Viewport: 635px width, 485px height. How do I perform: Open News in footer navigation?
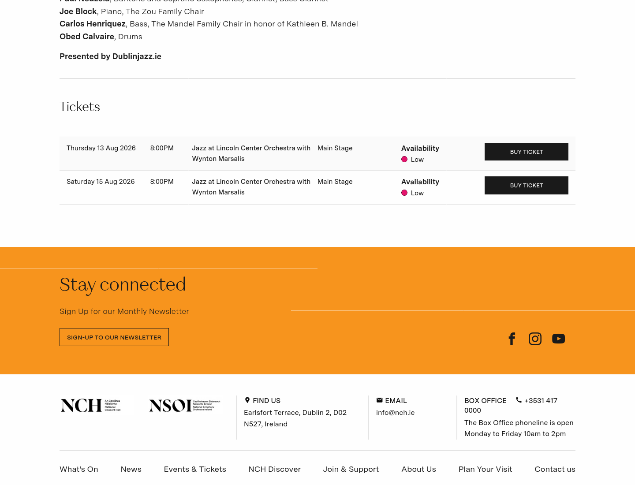tap(131, 469)
